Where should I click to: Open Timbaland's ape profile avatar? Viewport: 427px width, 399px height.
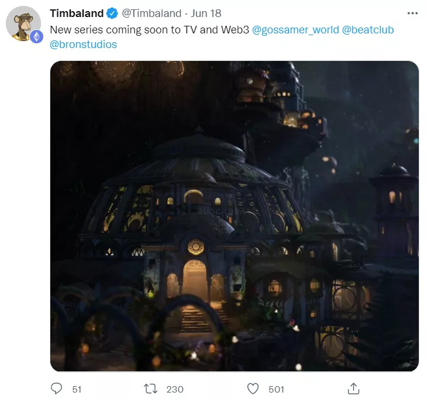tap(23, 23)
